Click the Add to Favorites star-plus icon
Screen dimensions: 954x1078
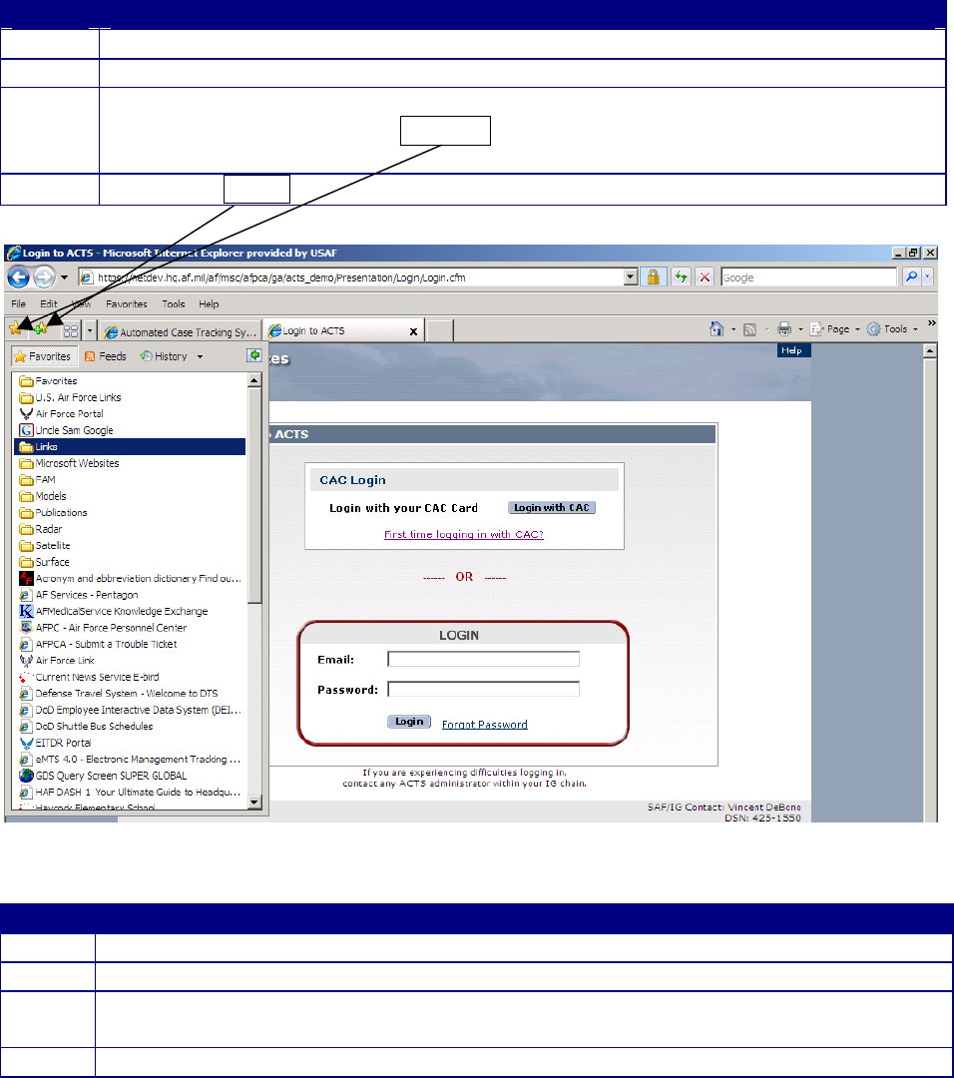(41, 328)
